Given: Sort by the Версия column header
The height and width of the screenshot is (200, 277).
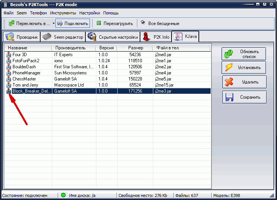Looking at the screenshot, I should [106, 48].
